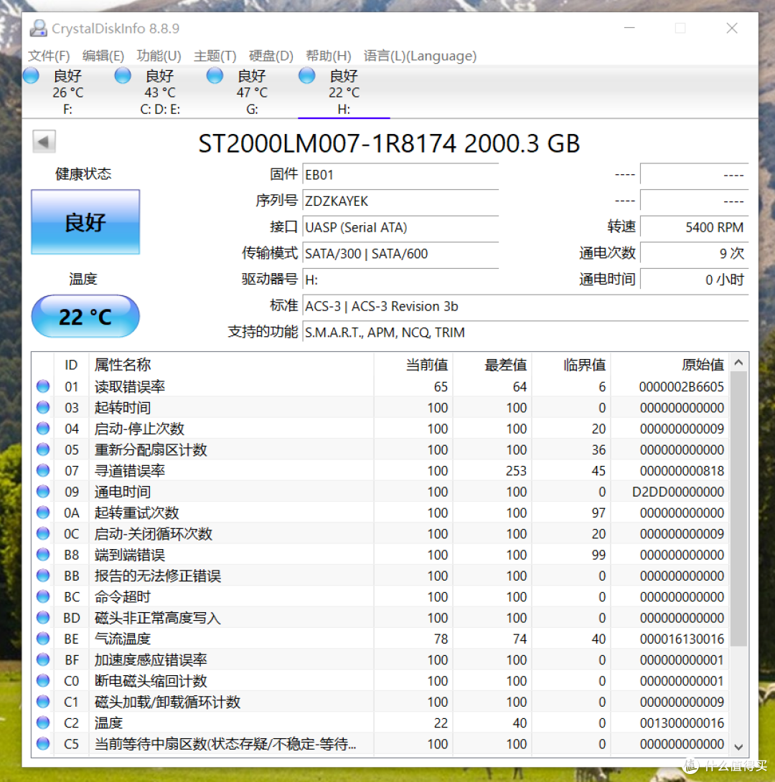Click raw value 001300000016
775x782 pixels.
pos(682,723)
